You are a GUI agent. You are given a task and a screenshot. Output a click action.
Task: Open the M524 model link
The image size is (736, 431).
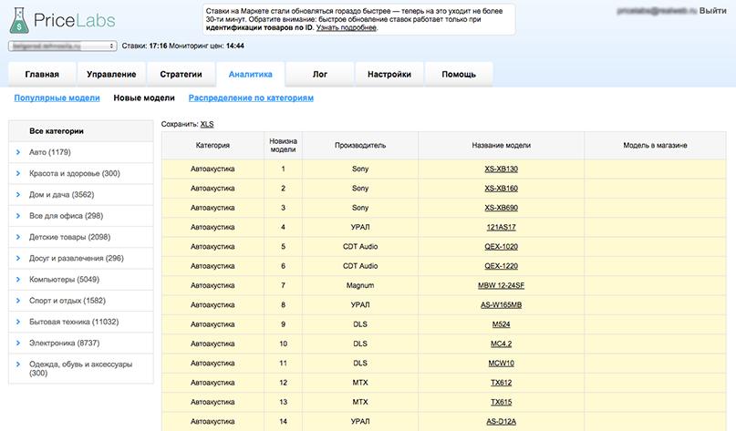[x=502, y=324]
